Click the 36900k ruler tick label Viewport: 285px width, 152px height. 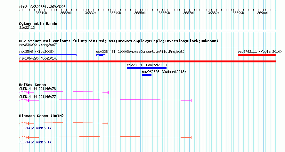coord(263,13)
